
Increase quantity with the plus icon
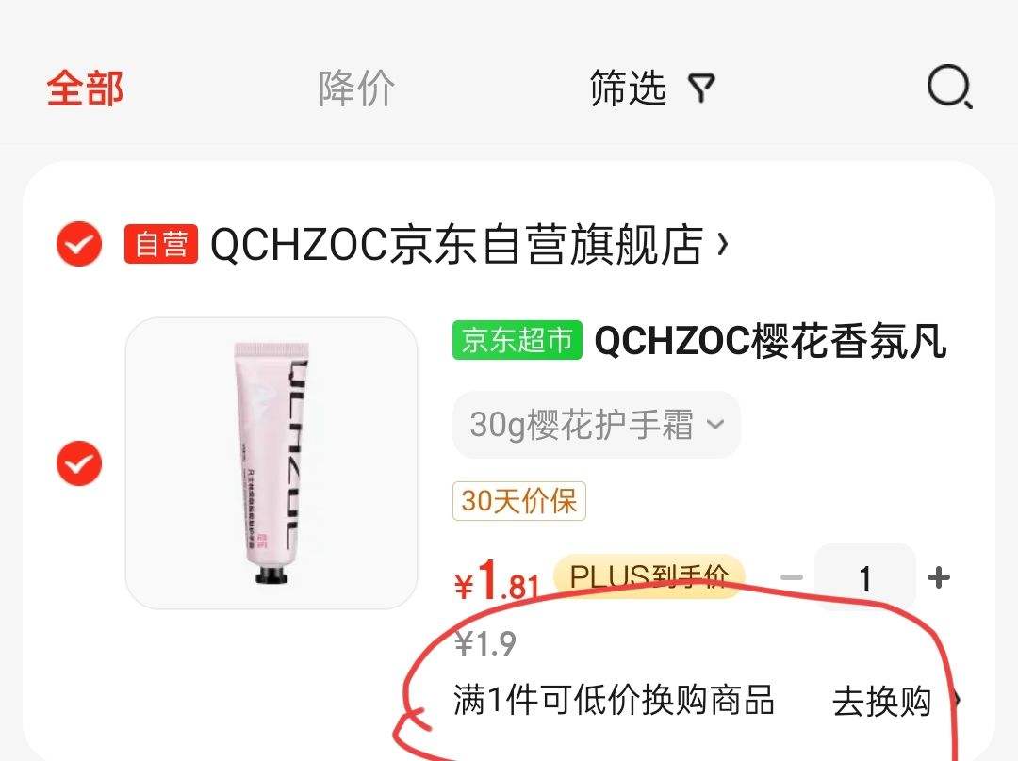pyautogui.click(x=938, y=576)
